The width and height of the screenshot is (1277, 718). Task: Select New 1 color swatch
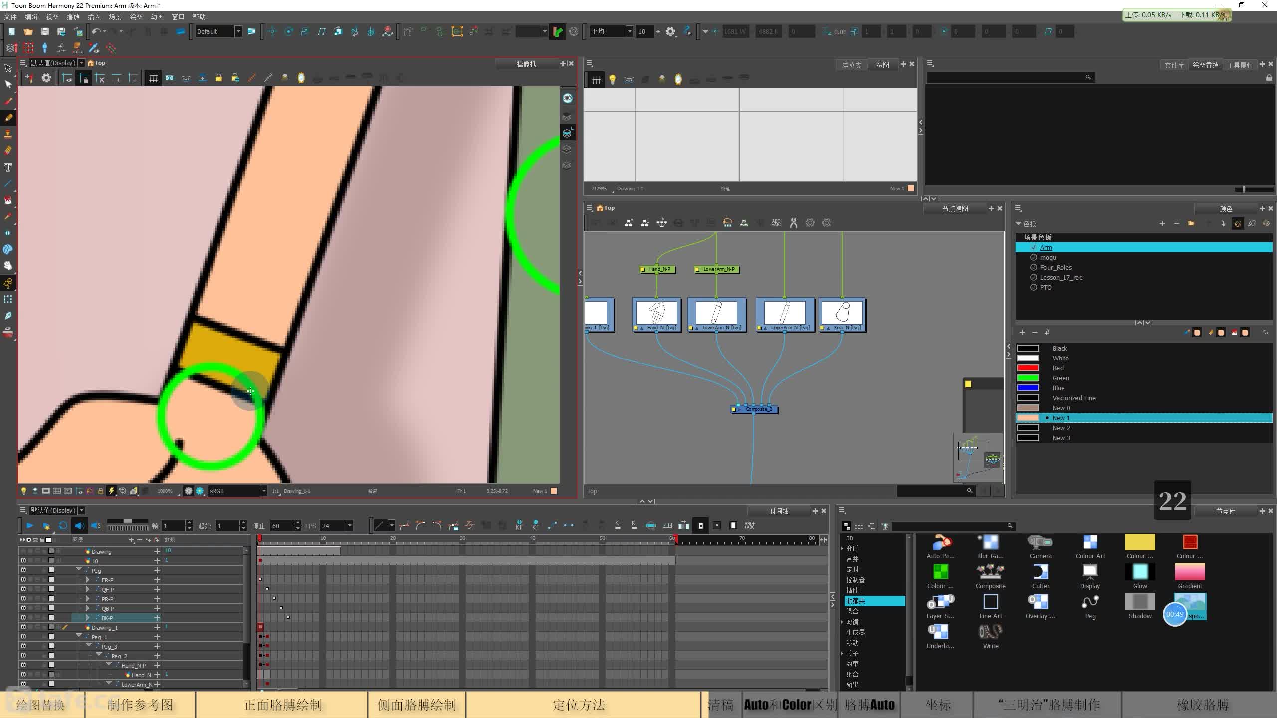[1061, 417]
